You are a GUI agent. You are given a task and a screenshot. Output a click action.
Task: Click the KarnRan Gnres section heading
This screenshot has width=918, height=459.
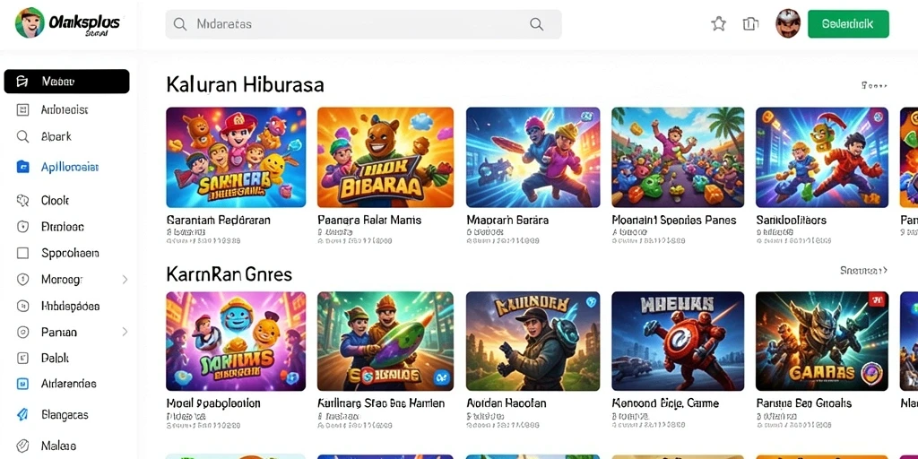[229, 273]
